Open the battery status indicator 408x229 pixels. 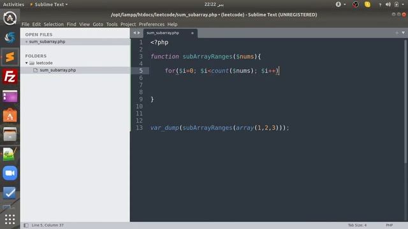(397, 4)
